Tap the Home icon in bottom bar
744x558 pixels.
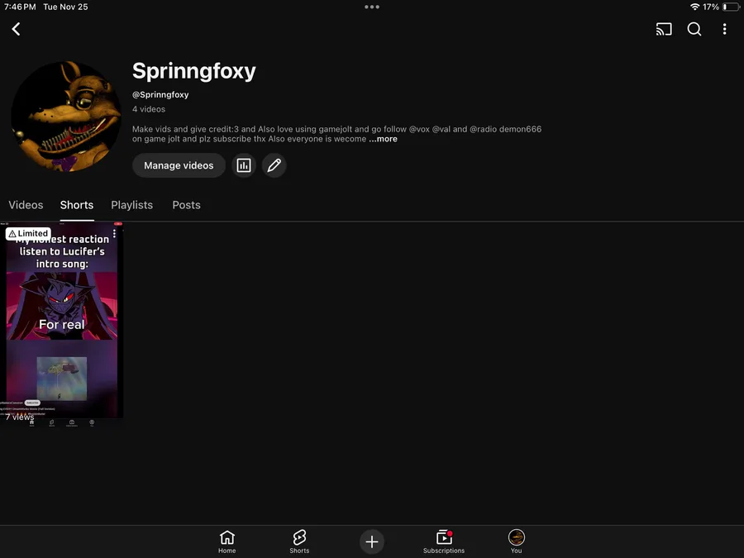[227, 541]
